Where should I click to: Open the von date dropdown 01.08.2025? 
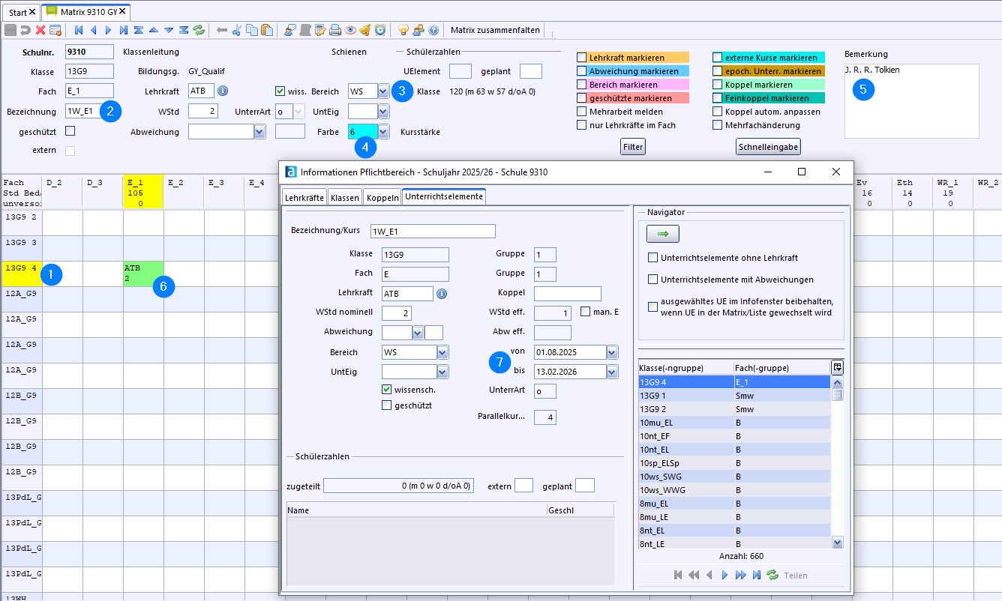pyautogui.click(x=613, y=352)
